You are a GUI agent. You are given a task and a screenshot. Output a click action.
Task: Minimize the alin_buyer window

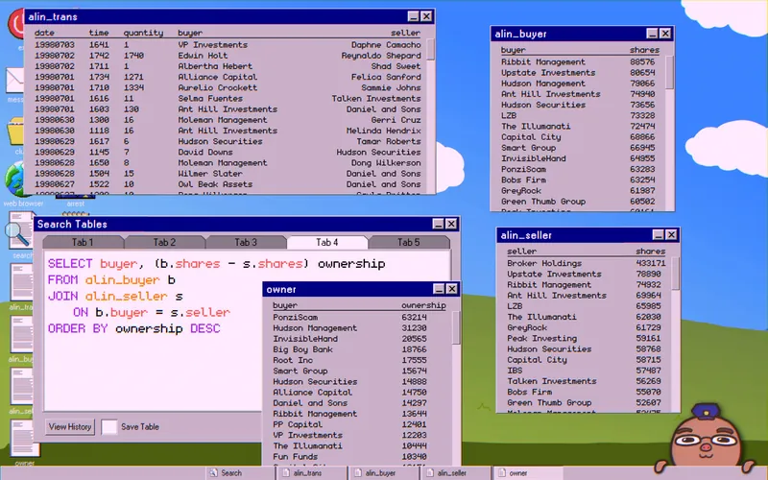pyautogui.click(x=652, y=34)
